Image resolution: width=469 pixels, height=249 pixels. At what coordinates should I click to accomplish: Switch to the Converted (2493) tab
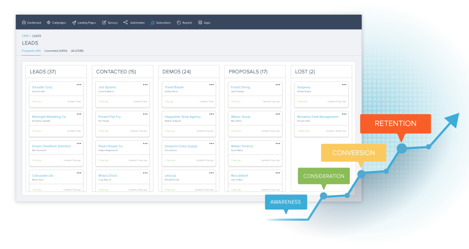tap(56, 51)
